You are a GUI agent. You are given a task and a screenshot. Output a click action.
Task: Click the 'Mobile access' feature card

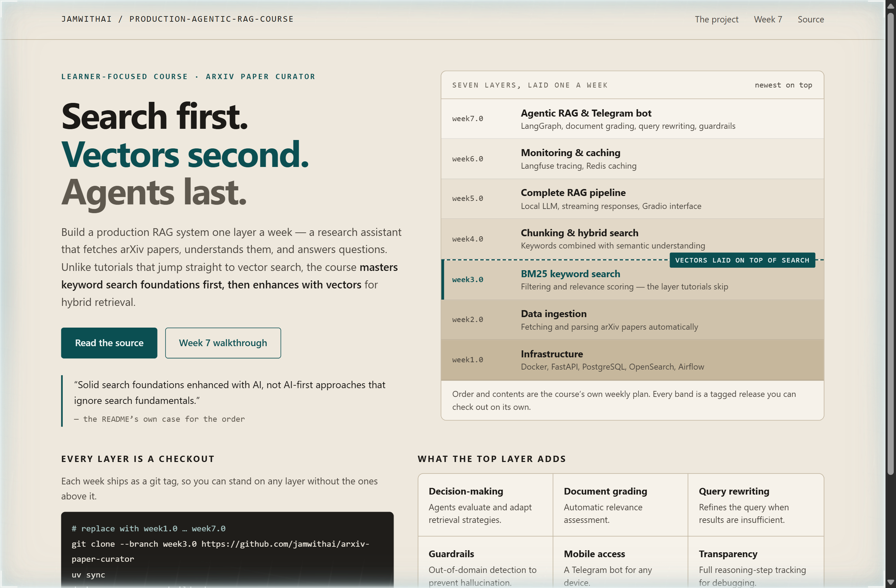(x=620, y=562)
